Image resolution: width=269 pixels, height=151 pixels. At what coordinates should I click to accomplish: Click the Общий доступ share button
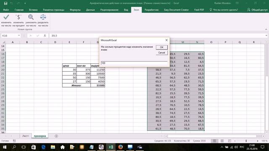pos(257,10)
